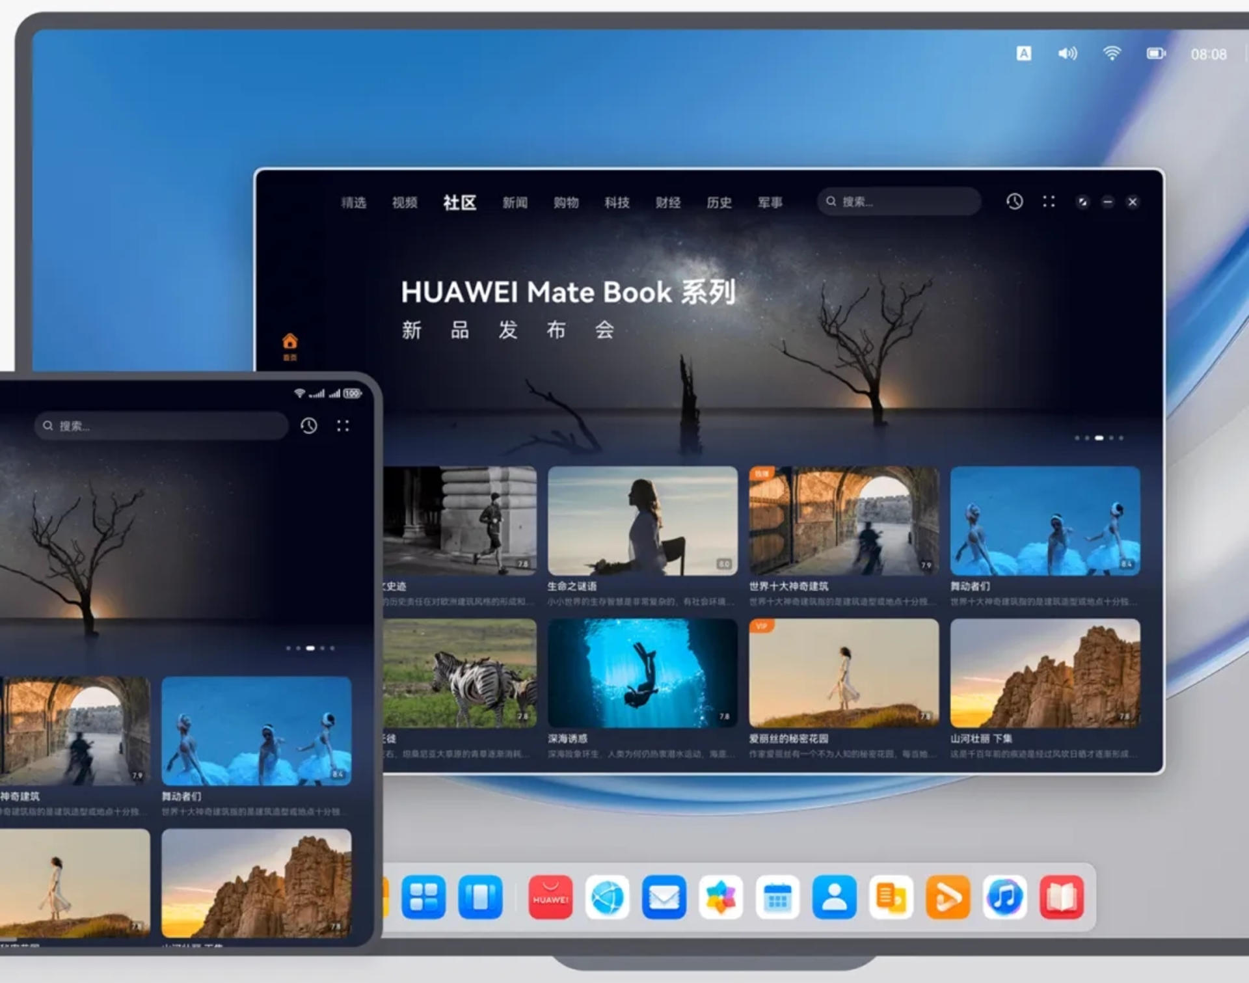Open the 深海诱惑 diver video thumbnail
Screen dimensions: 1249x983
(x=642, y=673)
